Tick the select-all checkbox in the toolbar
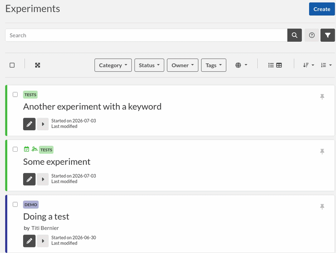 coord(12,65)
